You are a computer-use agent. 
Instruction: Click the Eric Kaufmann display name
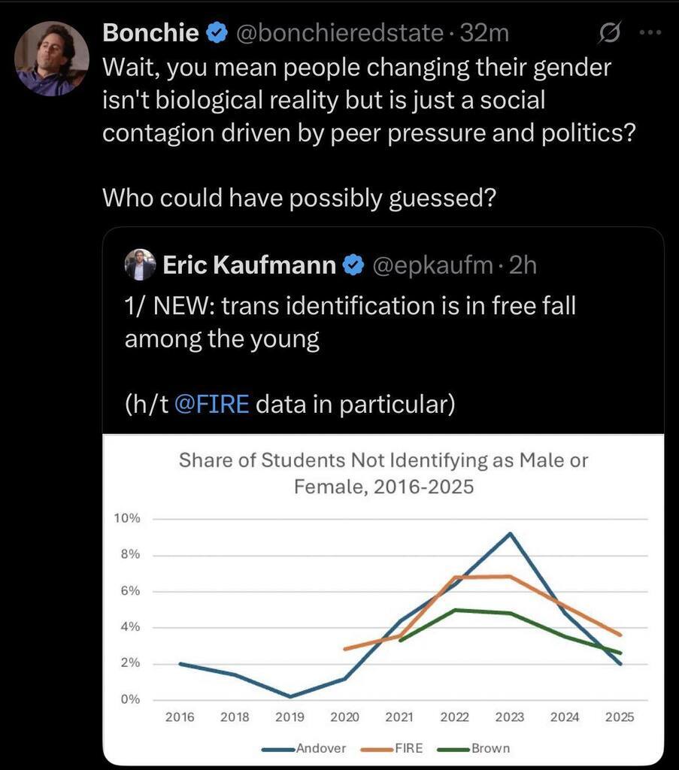tap(249, 265)
